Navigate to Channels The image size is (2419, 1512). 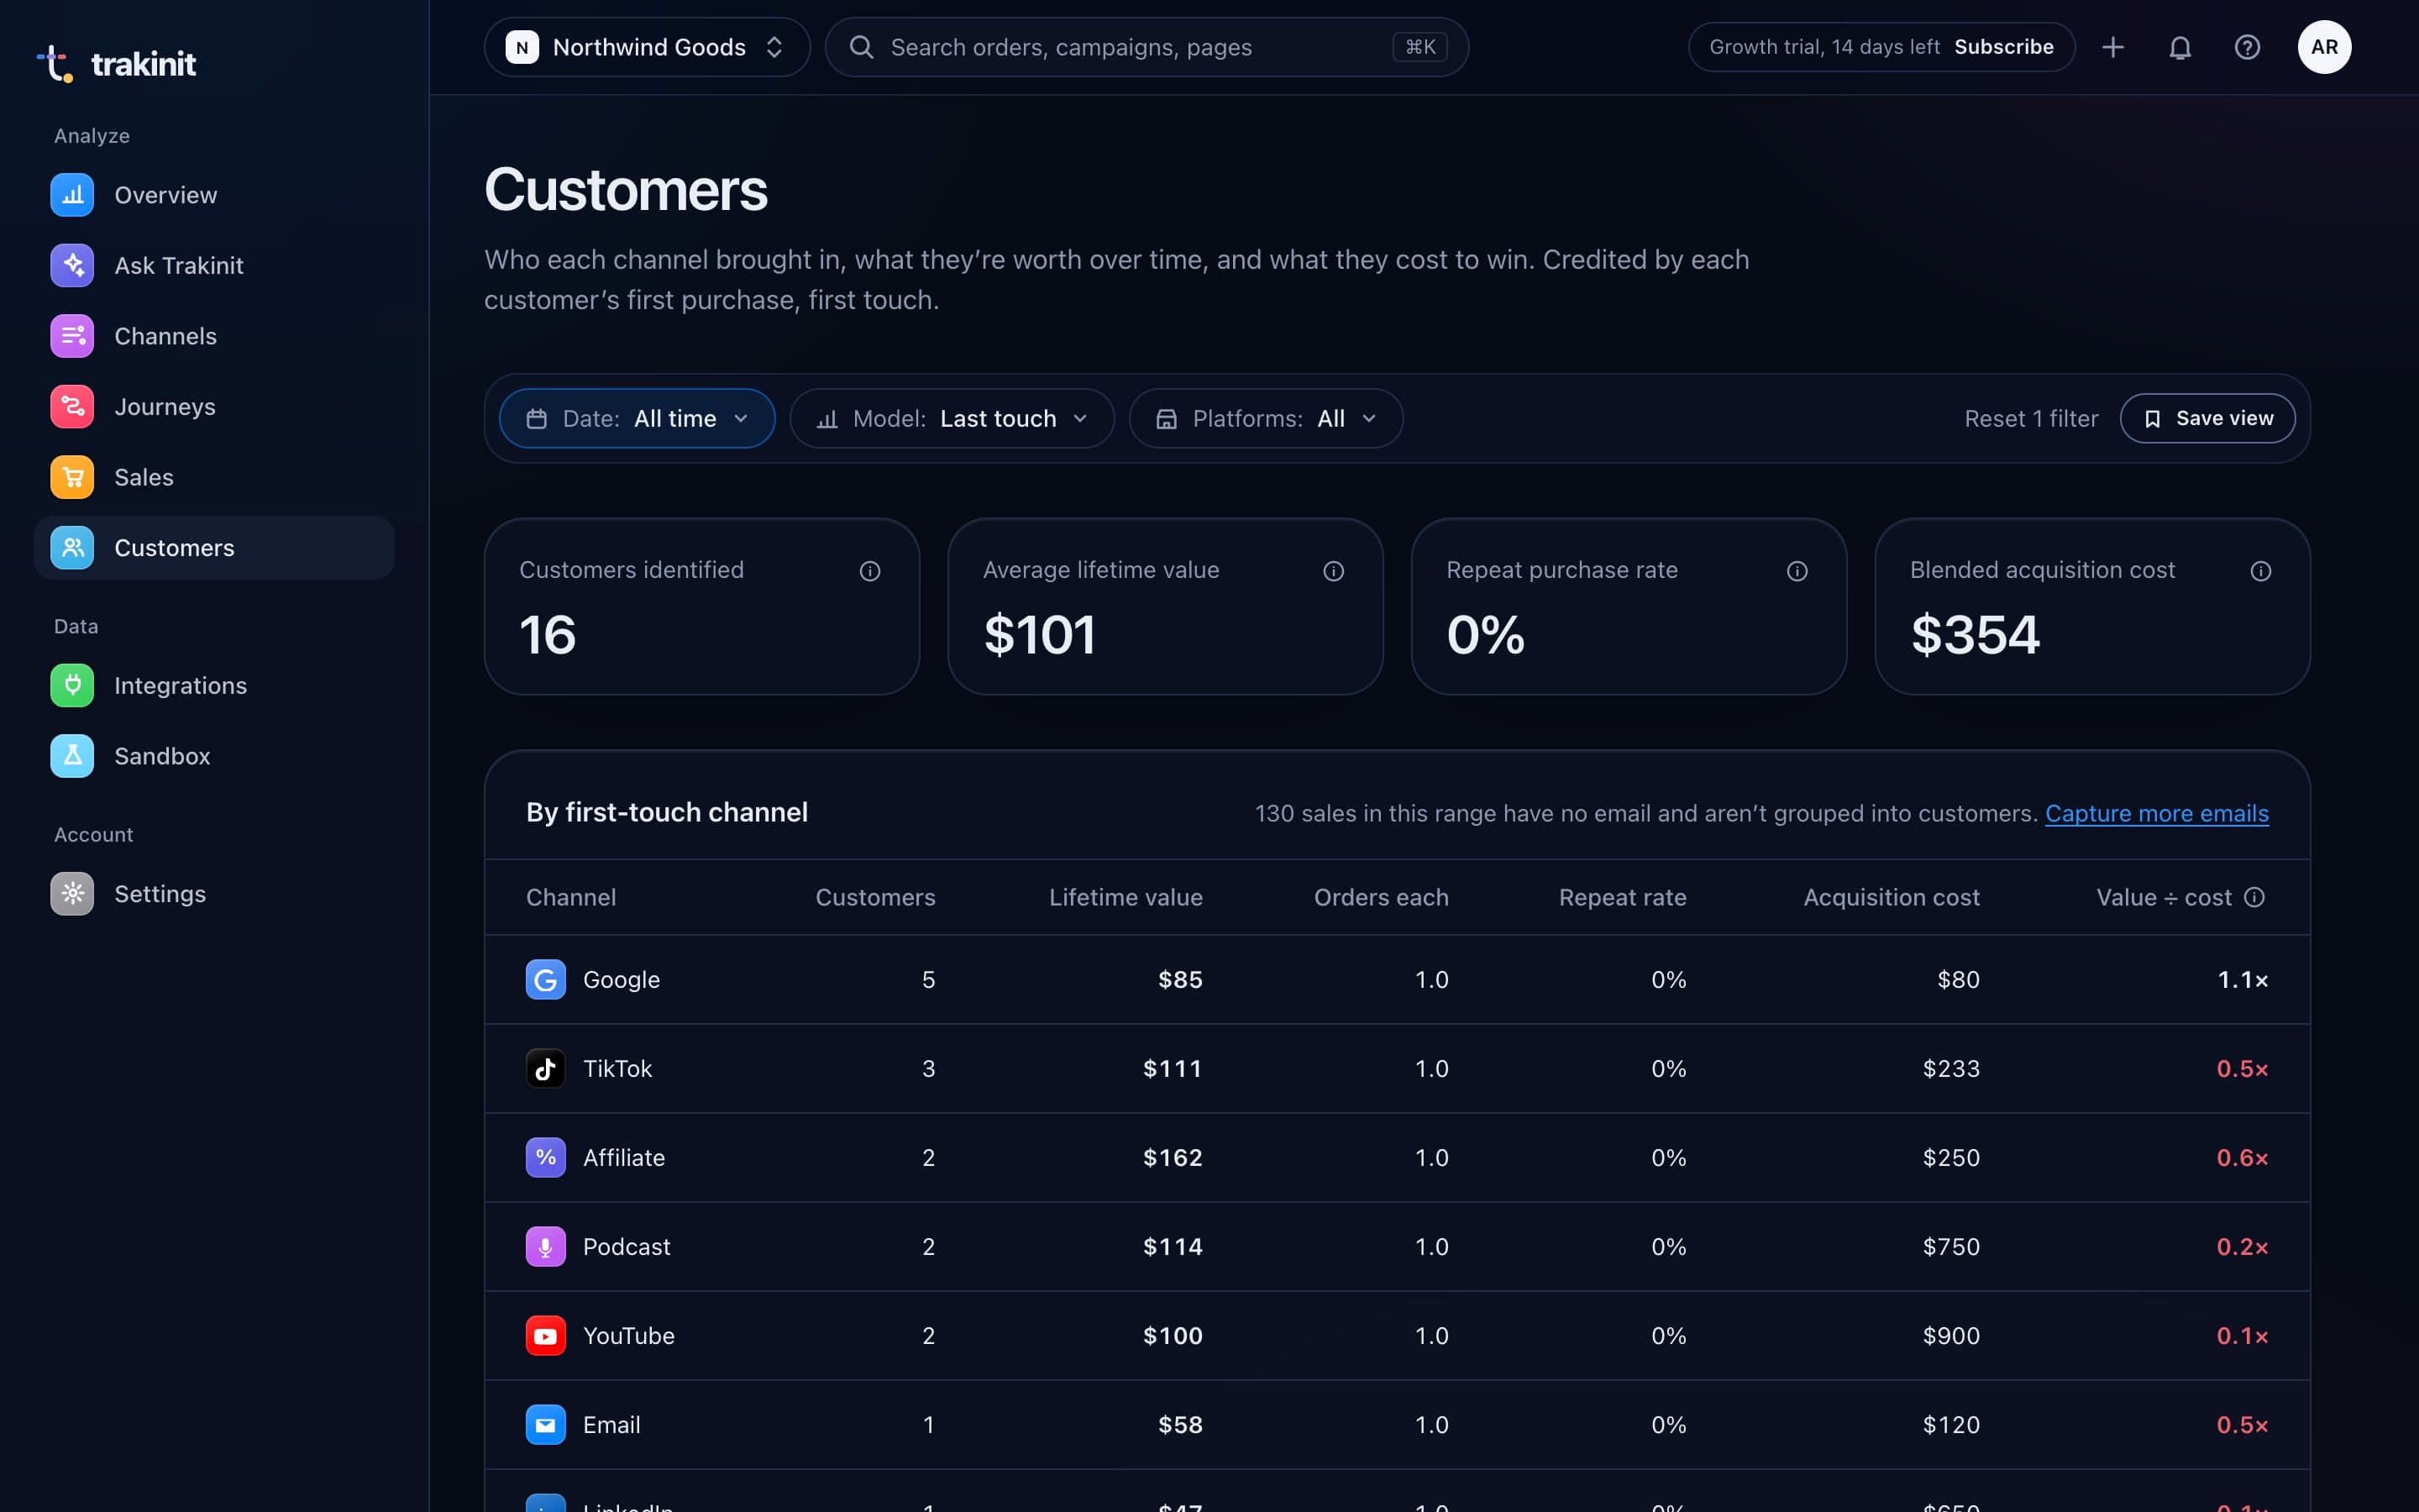pyautogui.click(x=214, y=336)
